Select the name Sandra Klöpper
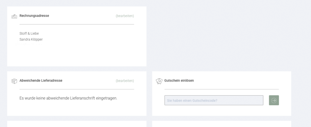311x127 pixels. tap(31, 39)
